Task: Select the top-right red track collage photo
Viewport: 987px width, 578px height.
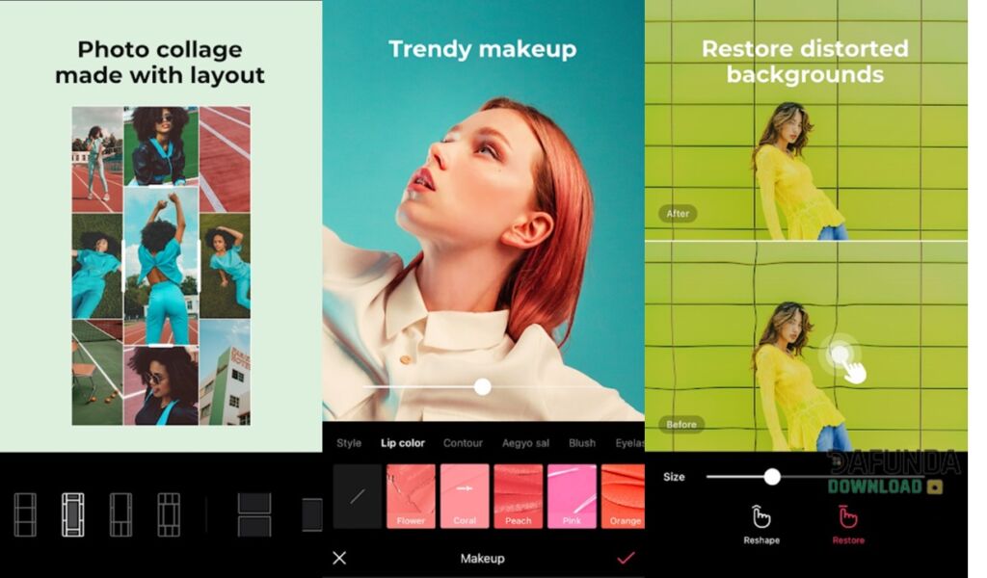Action: click(225, 160)
